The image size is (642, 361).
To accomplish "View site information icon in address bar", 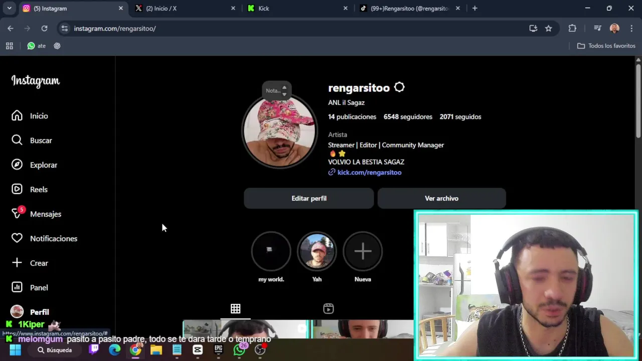I will [64, 29].
